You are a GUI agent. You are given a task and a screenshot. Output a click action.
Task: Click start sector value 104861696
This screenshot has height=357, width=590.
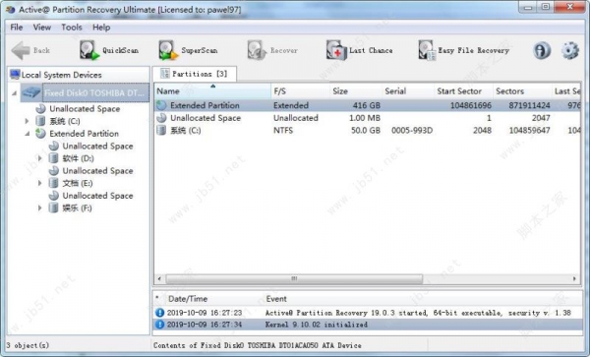click(471, 105)
